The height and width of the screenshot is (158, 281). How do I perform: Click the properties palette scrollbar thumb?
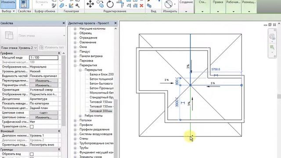coord(63,90)
